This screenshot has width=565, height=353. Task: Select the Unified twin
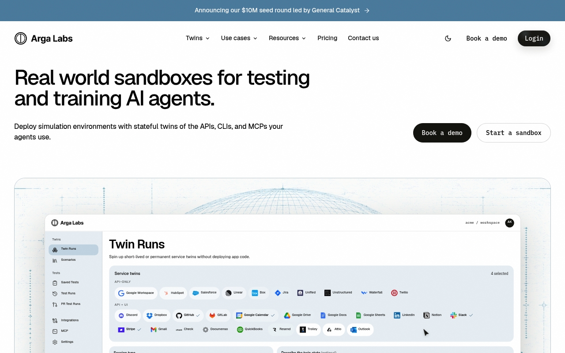(x=306, y=293)
